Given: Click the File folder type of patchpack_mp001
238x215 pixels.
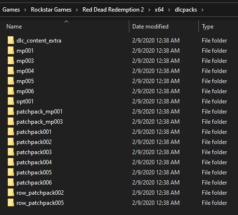Looking at the screenshot, I should click(214, 112).
